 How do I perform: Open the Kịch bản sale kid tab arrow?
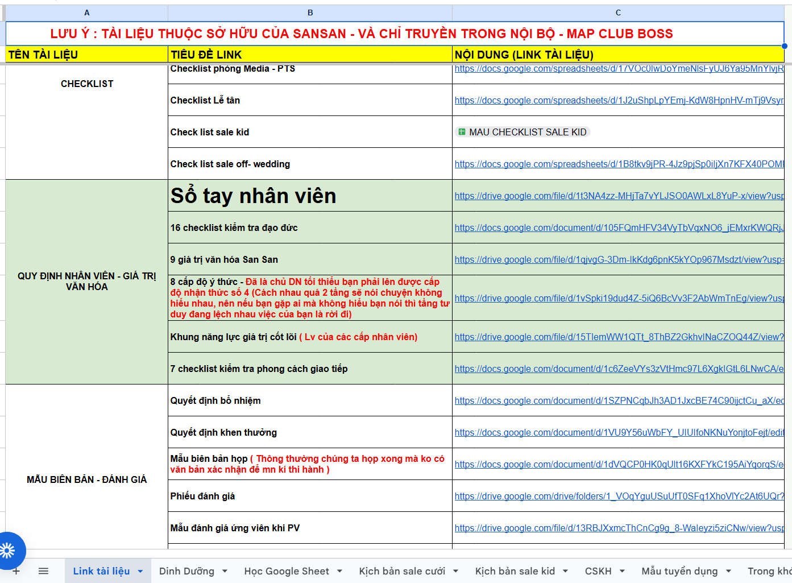tap(566, 571)
